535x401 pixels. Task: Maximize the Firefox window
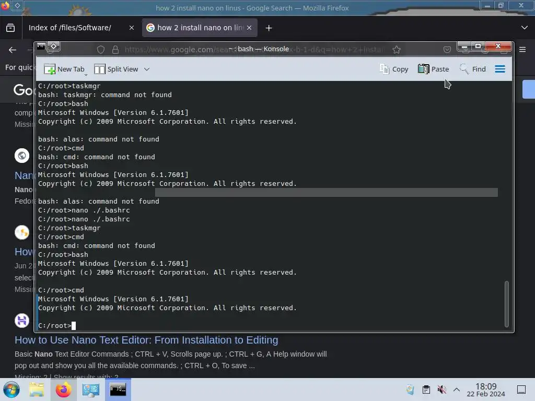coord(501,5)
